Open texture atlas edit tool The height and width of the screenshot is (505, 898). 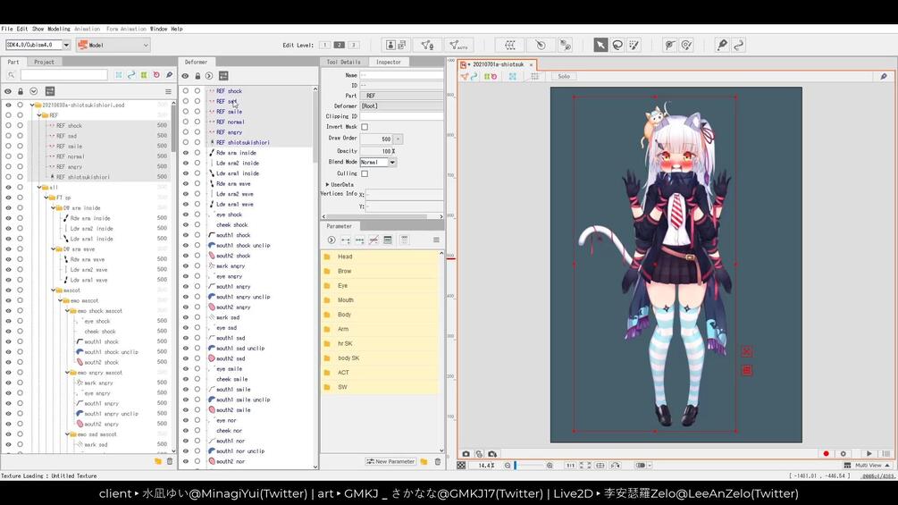pyautogui.click(x=396, y=45)
